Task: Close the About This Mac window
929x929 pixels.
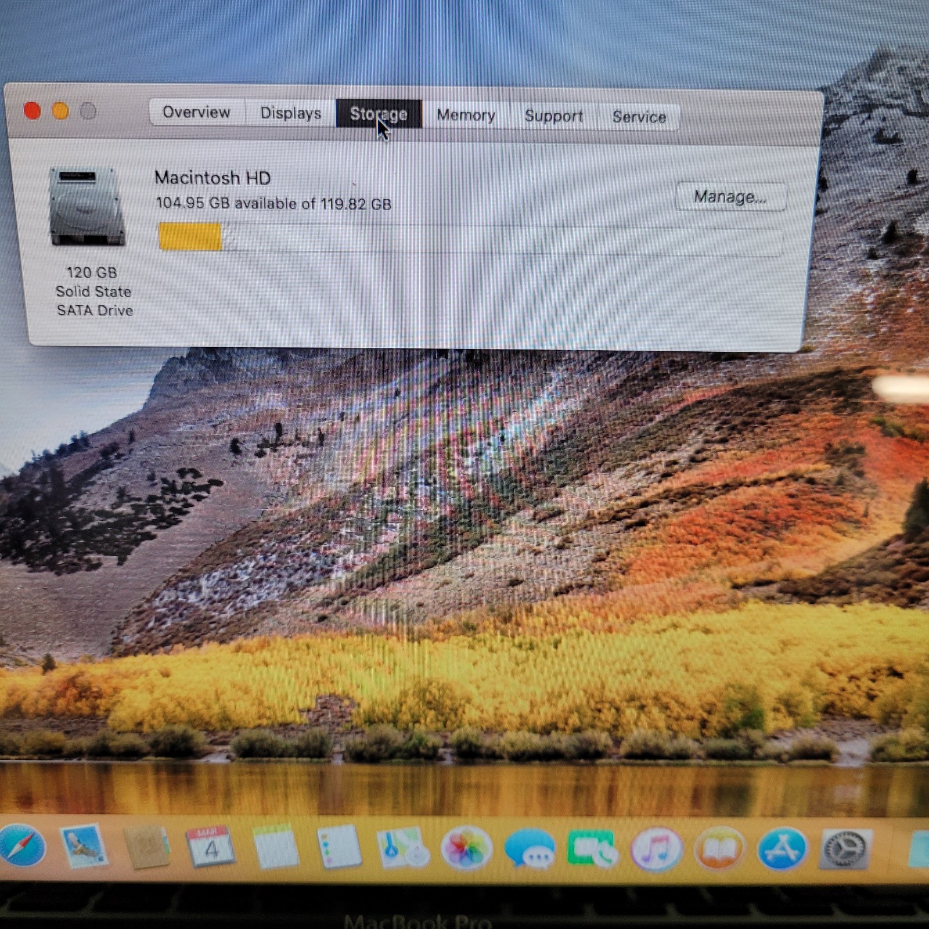Action: [x=33, y=110]
